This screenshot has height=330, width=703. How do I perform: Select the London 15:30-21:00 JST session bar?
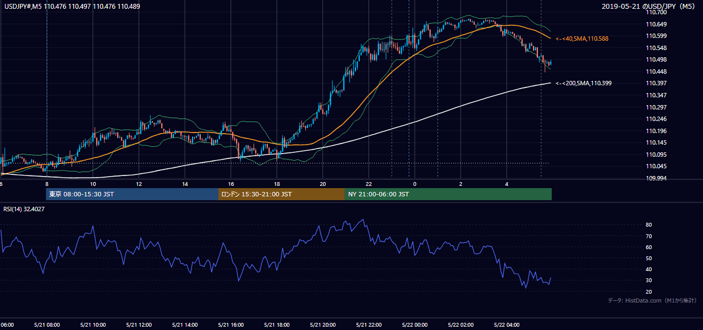pos(282,194)
